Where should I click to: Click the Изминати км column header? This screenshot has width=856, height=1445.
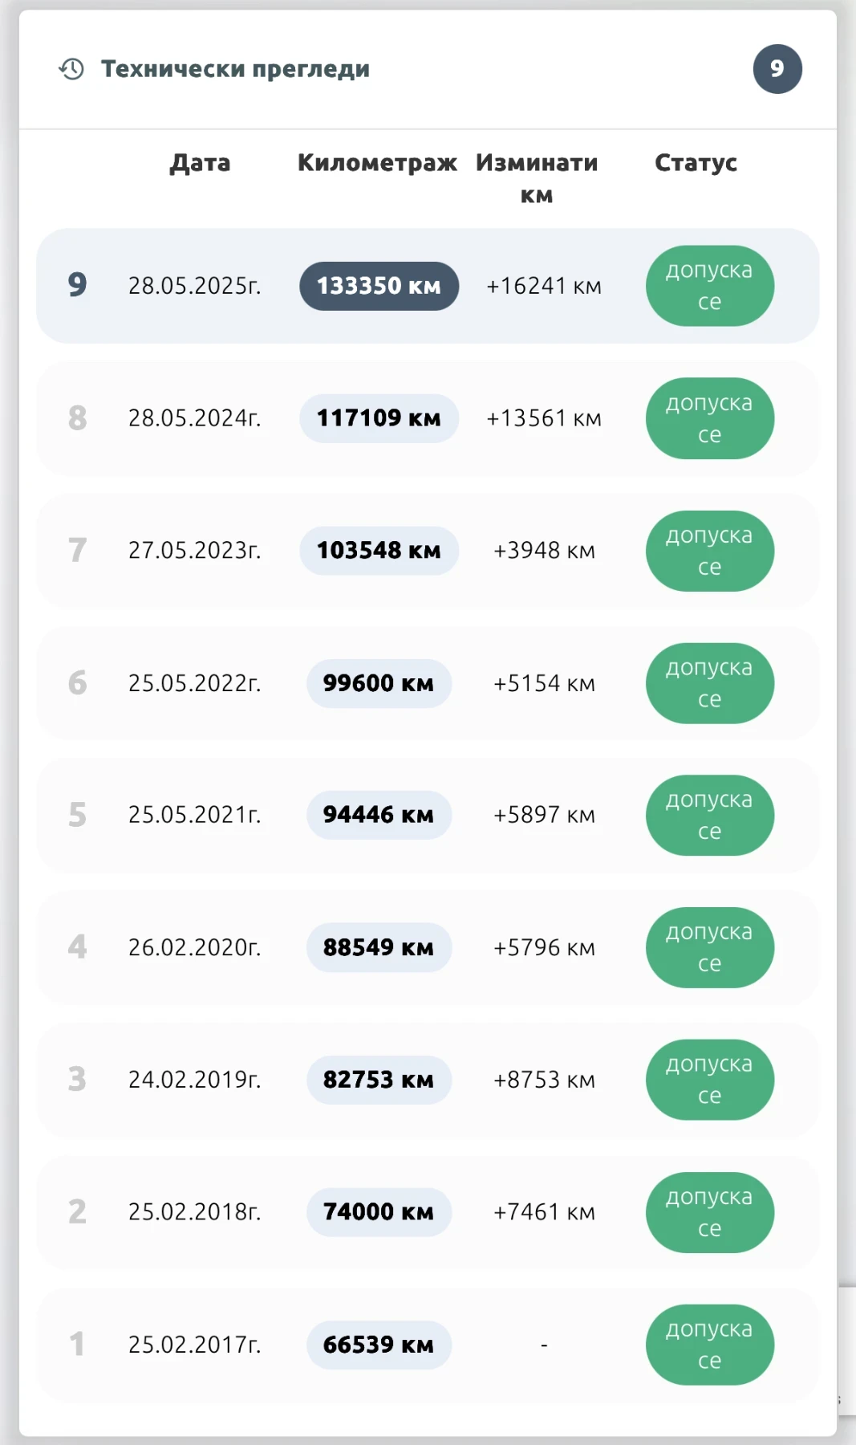click(537, 178)
